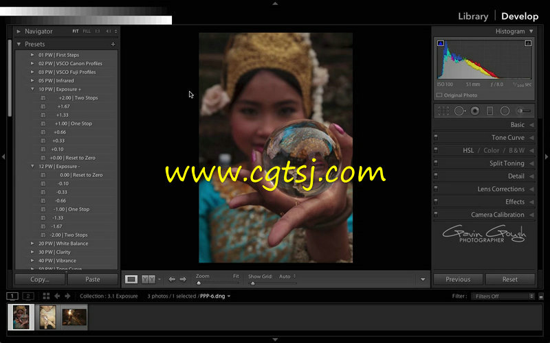Open Filters Off dropdown
This screenshot has width=550, height=343.
503,296
